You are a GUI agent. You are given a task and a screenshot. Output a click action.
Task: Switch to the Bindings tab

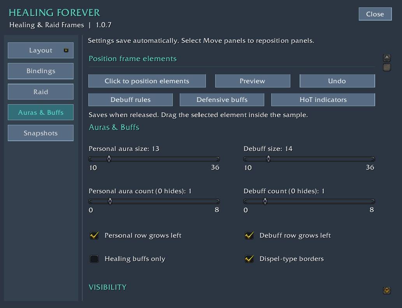click(x=40, y=71)
